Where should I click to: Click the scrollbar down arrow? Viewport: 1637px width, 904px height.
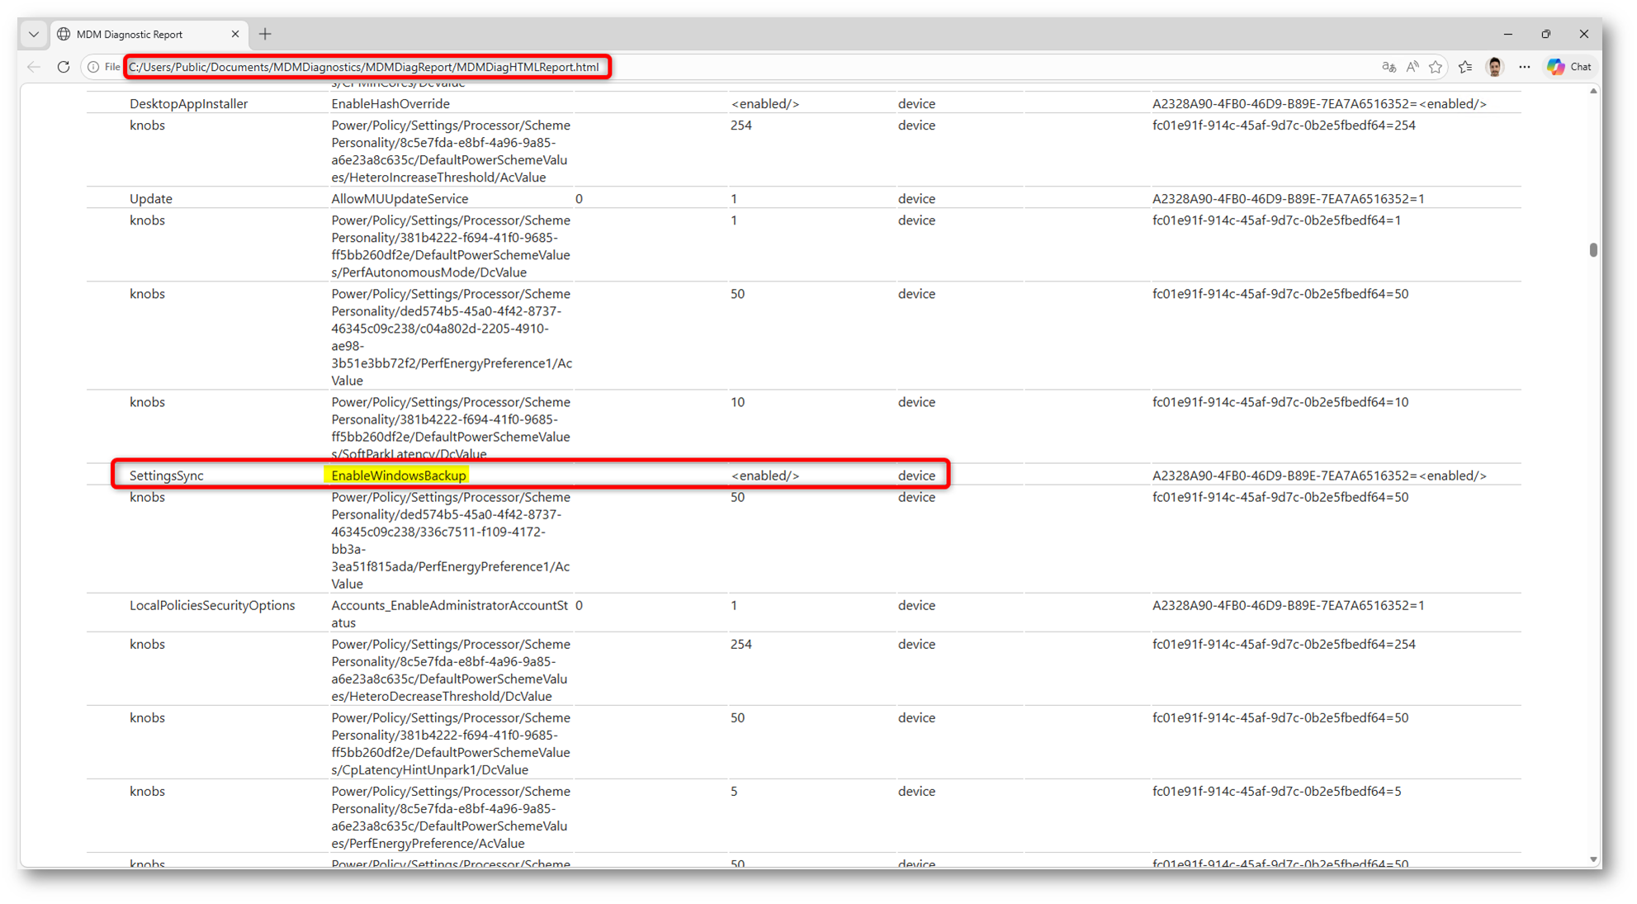point(1593,859)
